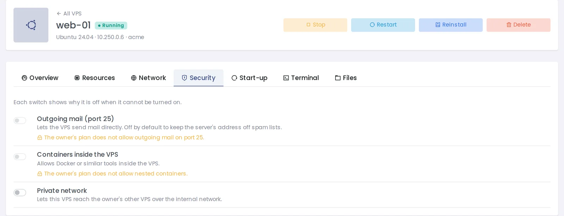
Task: Click the 'Ubuntu 24.04 · 10.250.0.6 · acme' line
Action: [x=100, y=37]
